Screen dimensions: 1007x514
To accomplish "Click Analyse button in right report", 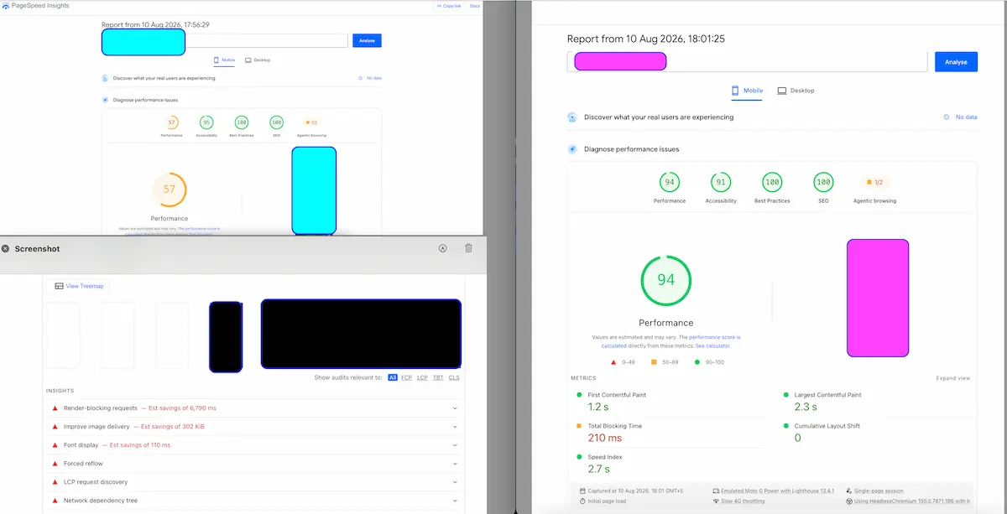I will tap(956, 62).
